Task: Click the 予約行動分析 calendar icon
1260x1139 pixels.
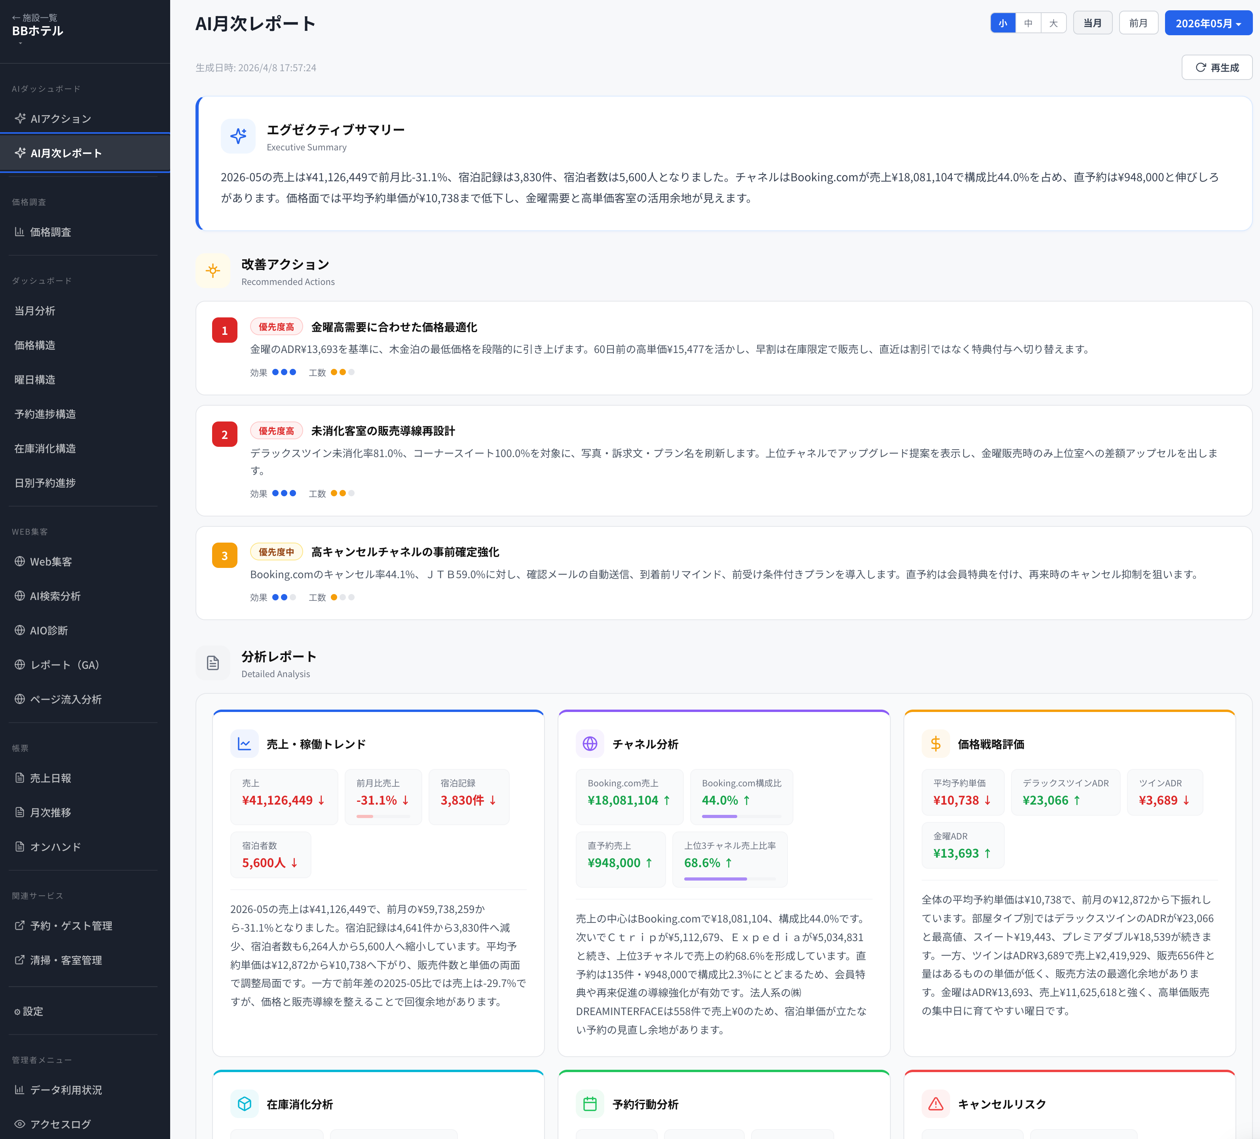Action: [590, 1104]
